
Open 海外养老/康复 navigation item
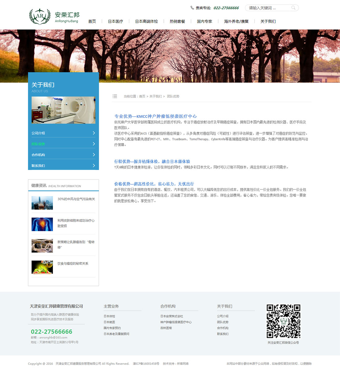tap(236, 21)
